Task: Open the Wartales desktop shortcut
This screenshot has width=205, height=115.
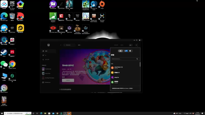Action: tap(78, 17)
